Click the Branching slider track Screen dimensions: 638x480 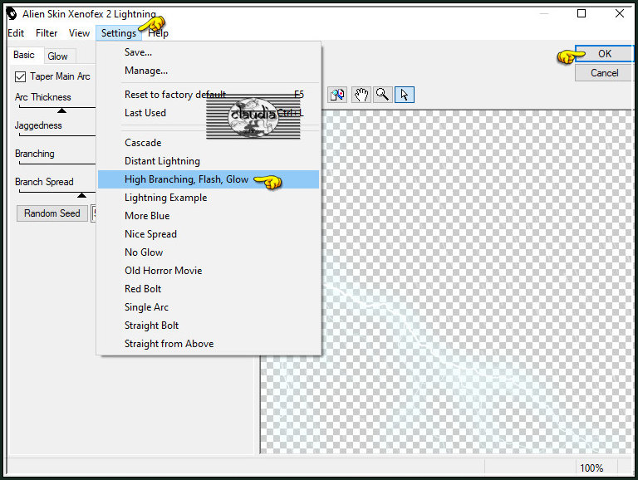[x=57, y=164]
